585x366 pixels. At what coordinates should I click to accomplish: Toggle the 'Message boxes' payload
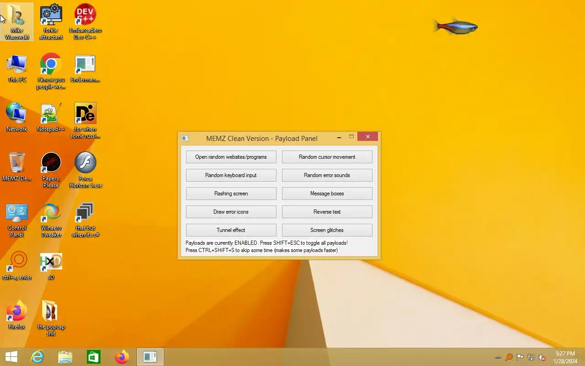[x=327, y=194]
